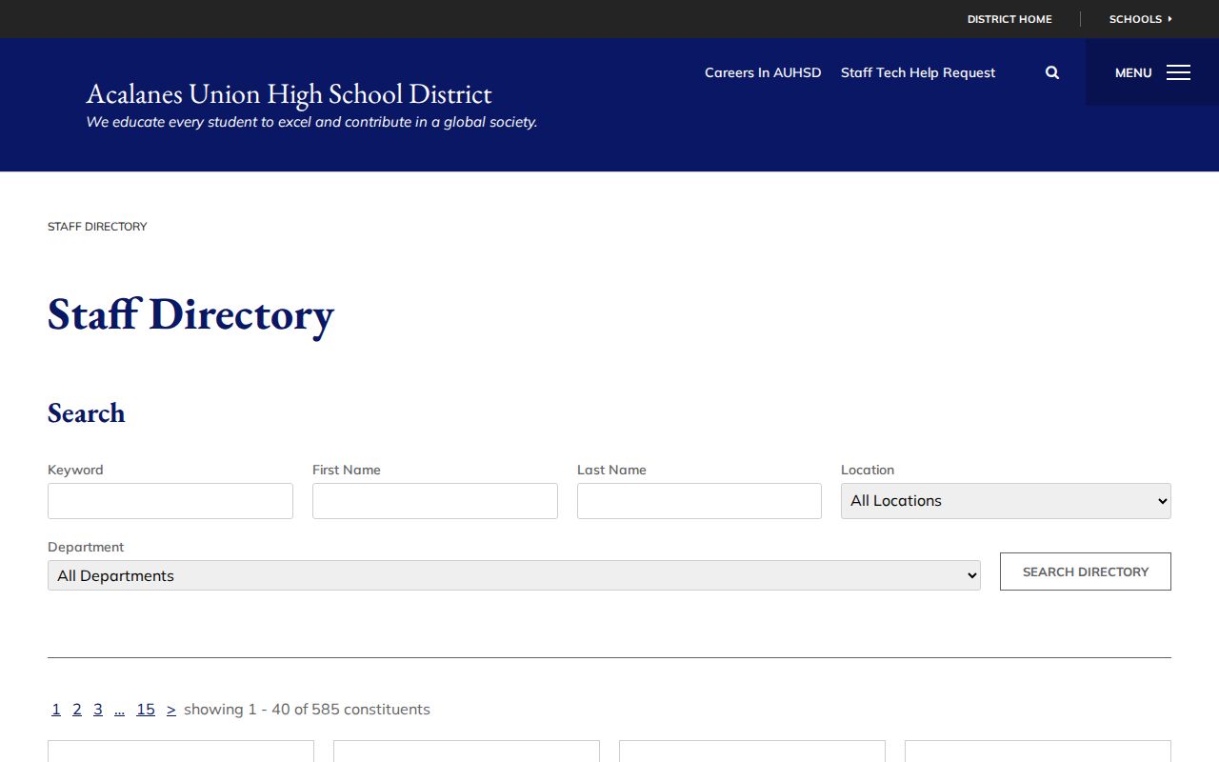Viewport: 1219px width, 762px height.
Task: Click the pagination ellipsis link
Action: coord(119,710)
